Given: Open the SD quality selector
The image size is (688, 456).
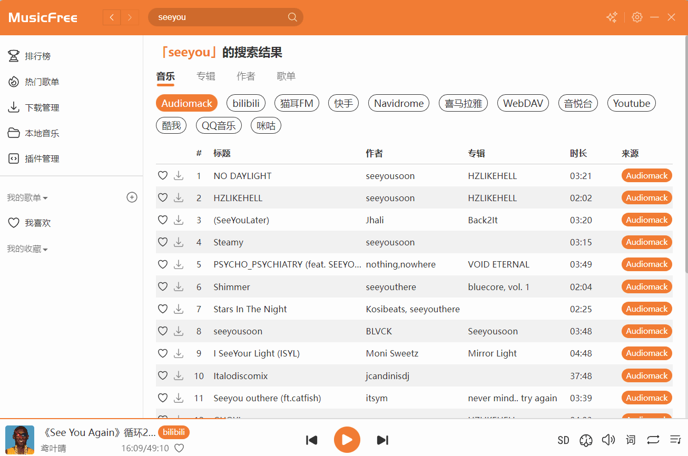Looking at the screenshot, I should click(563, 440).
